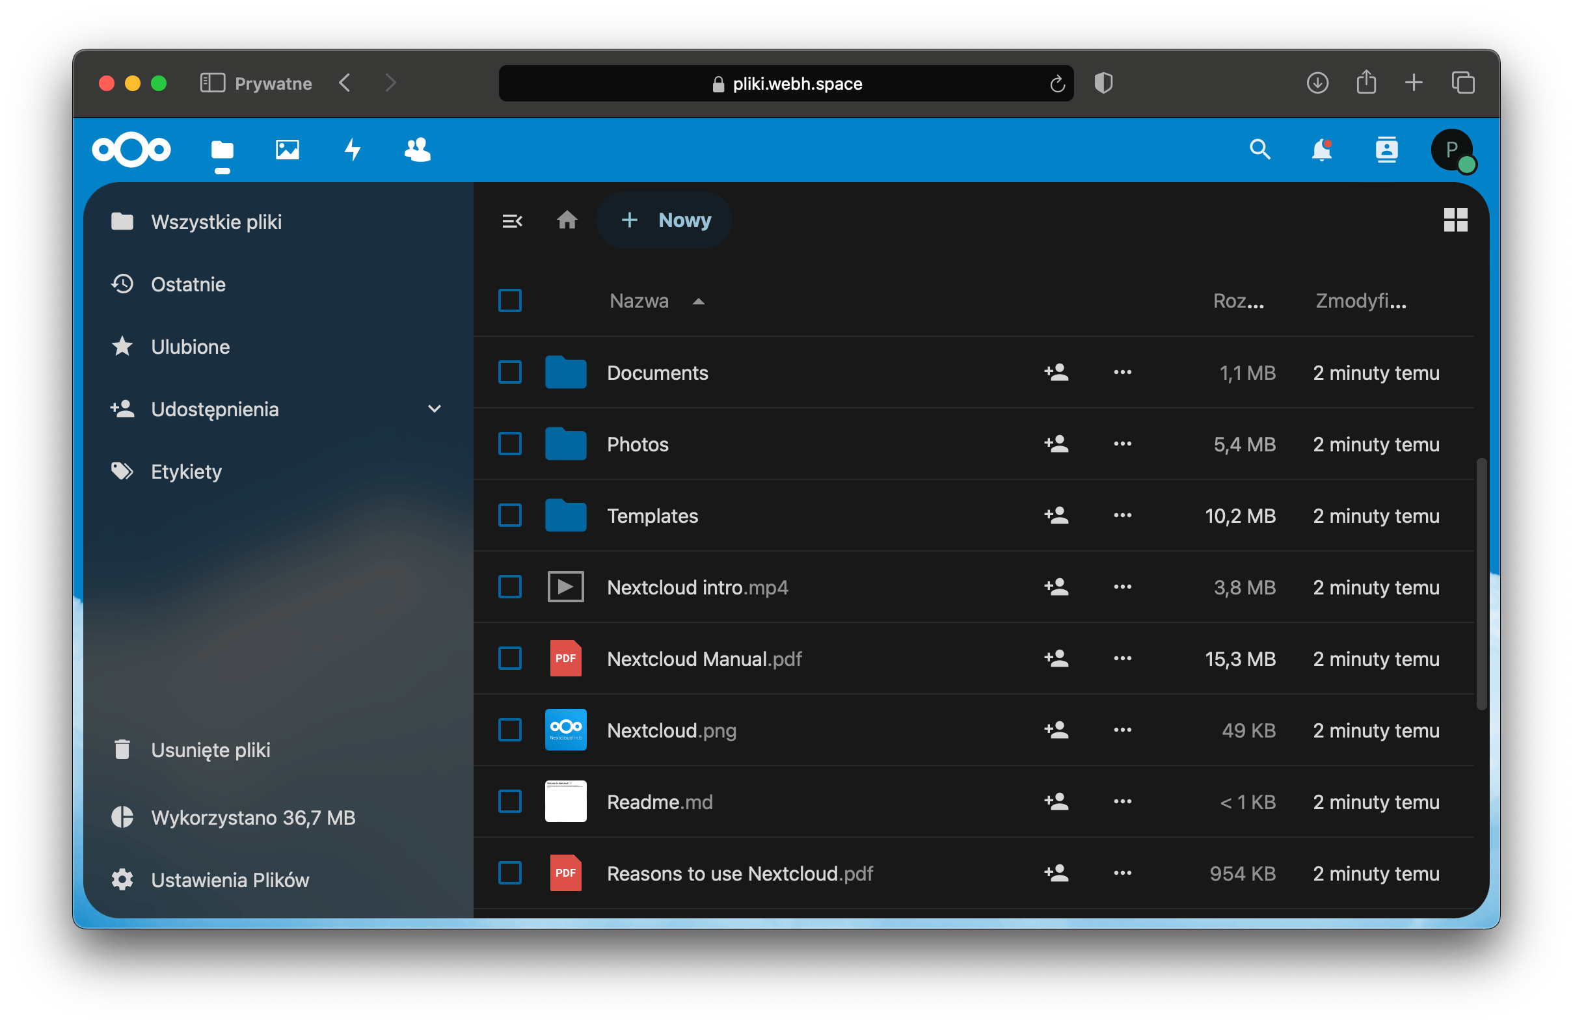Screen dimensions: 1573x1025
Task: Open the Files app icon
Action: 222,151
